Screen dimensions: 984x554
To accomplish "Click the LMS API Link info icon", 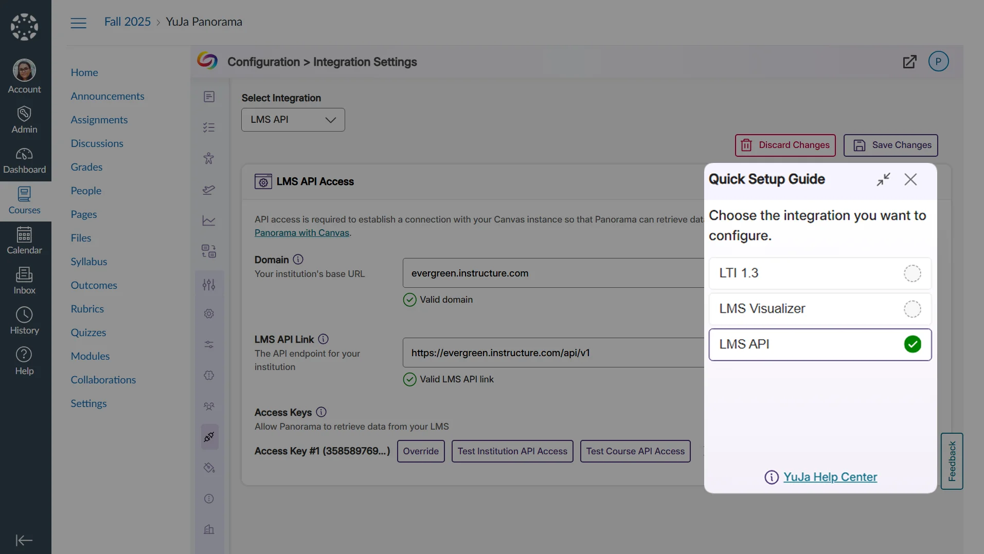I will click(x=323, y=339).
